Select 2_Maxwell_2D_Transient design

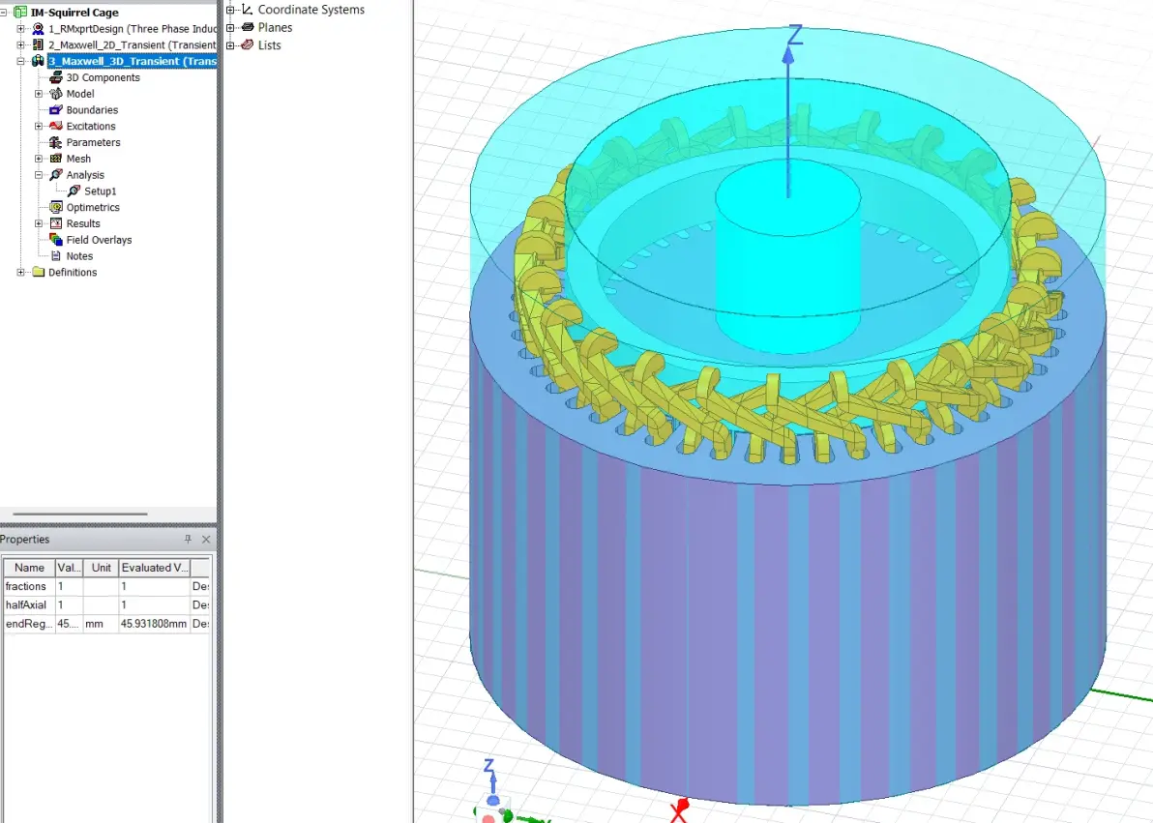(133, 44)
